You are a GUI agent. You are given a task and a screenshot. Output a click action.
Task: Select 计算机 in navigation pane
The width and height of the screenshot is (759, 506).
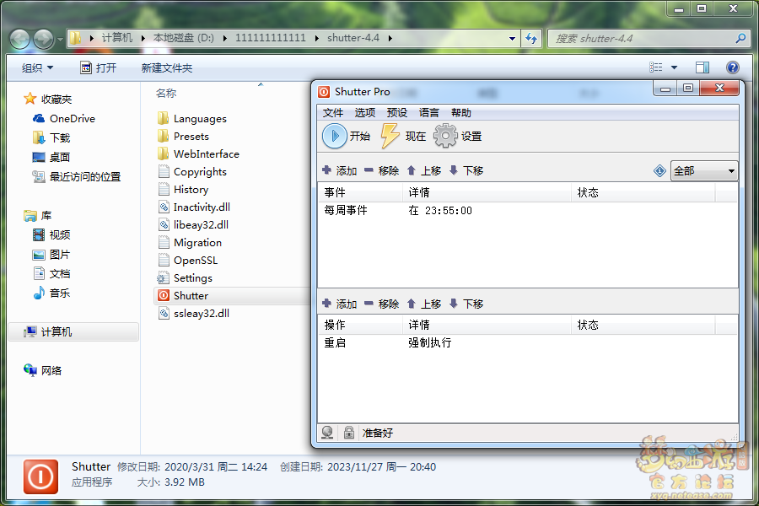tap(73, 331)
